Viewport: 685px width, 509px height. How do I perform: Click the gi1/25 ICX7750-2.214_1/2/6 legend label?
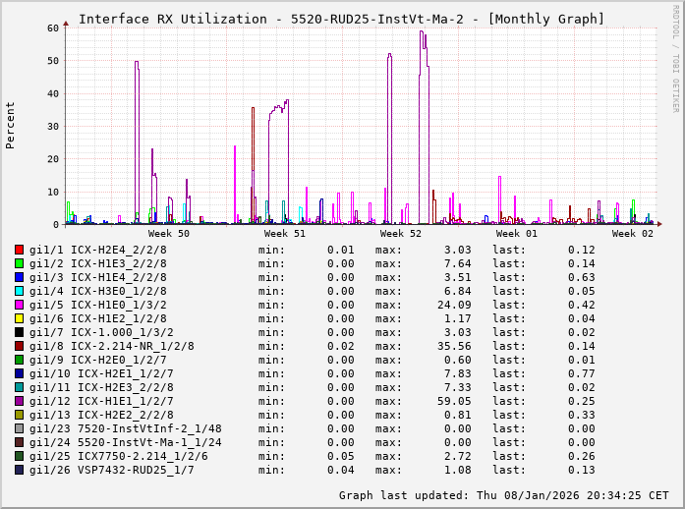coord(118,456)
